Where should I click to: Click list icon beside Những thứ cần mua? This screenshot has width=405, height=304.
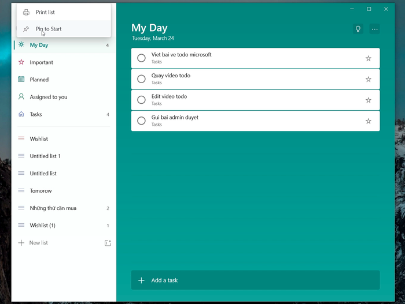click(21, 208)
